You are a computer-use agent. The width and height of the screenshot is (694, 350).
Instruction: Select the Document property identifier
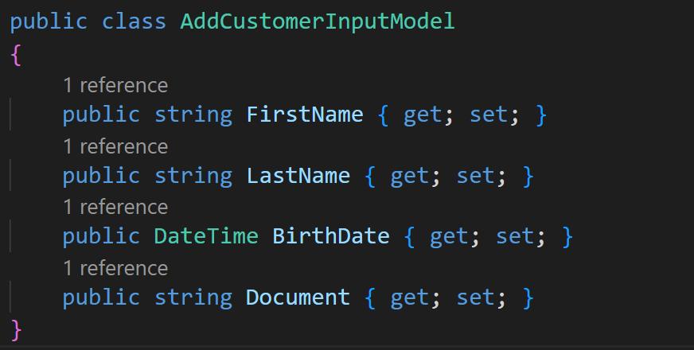[x=298, y=297]
